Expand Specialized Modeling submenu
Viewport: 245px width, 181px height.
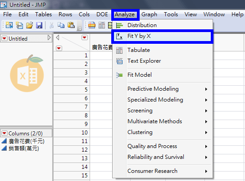(x=163, y=100)
